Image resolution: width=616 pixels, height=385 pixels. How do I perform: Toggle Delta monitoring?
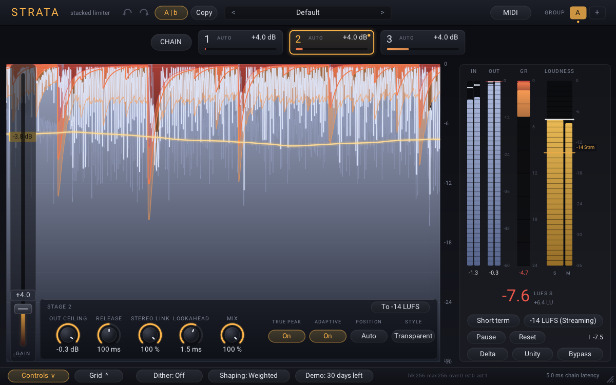pyautogui.click(x=488, y=354)
